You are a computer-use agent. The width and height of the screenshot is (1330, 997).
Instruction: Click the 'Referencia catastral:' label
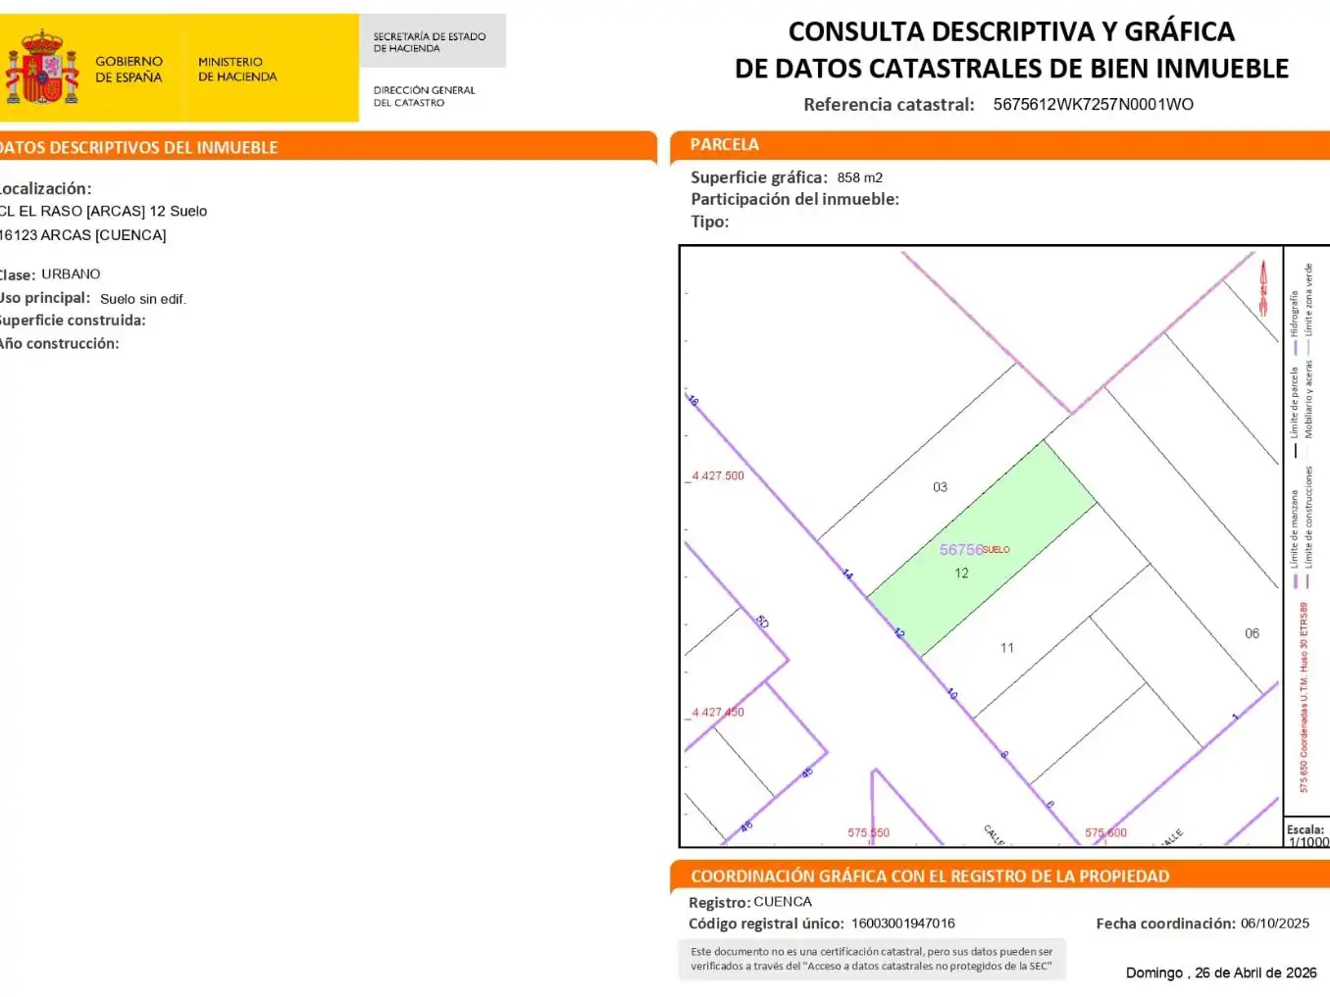(x=889, y=105)
